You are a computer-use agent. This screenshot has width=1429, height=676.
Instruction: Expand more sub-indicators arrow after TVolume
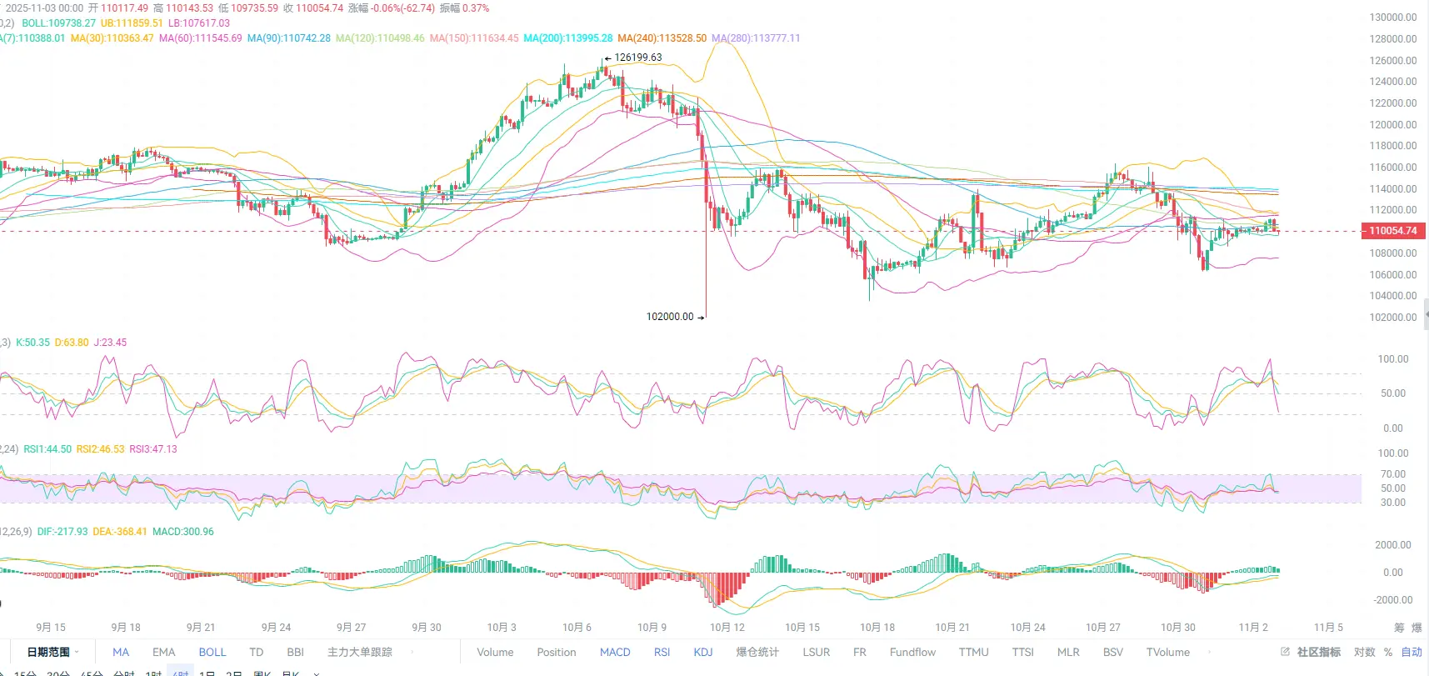(1209, 653)
